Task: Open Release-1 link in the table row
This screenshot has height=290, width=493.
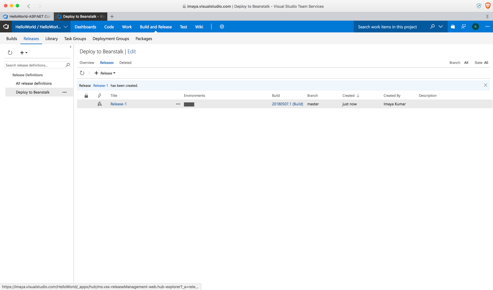Action: pyautogui.click(x=118, y=104)
